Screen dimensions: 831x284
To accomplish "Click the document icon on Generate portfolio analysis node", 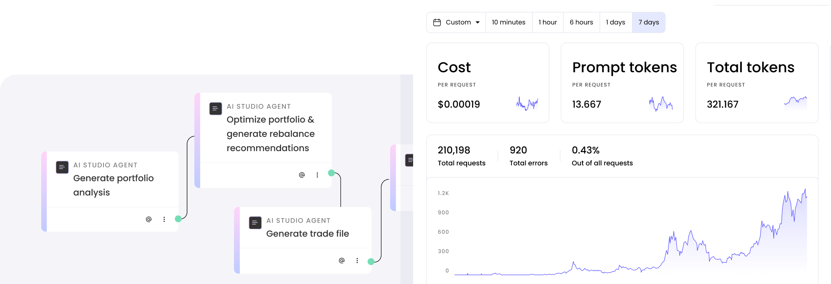I will [x=62, y=167].
